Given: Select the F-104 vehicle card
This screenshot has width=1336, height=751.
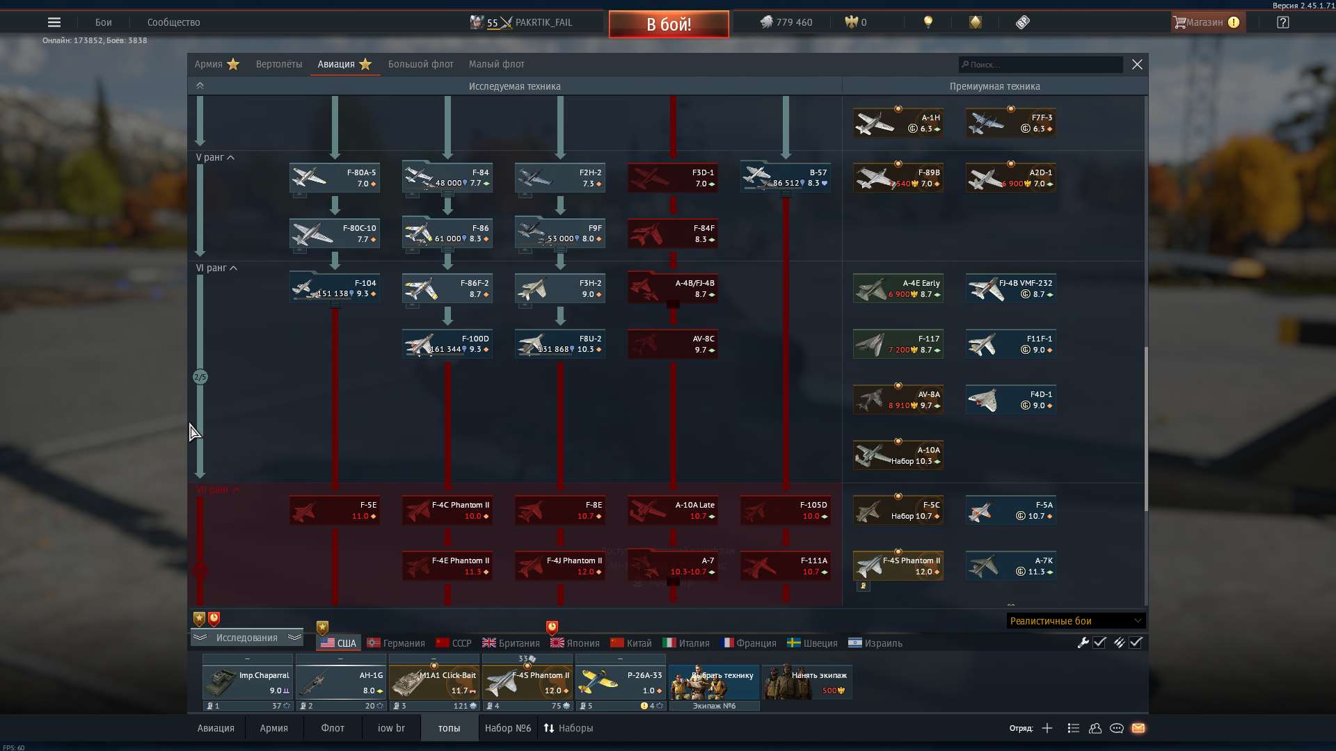Looking at the screenshot, I should [335, 288].
